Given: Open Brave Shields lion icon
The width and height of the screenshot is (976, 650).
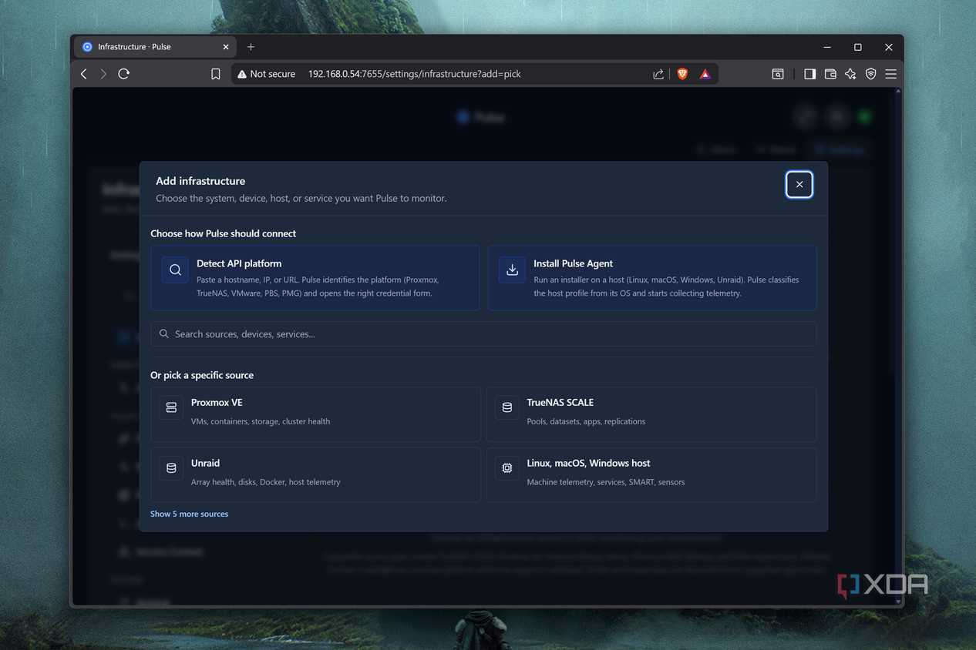Looking at the screenshot, I should [x=682, y=74].
